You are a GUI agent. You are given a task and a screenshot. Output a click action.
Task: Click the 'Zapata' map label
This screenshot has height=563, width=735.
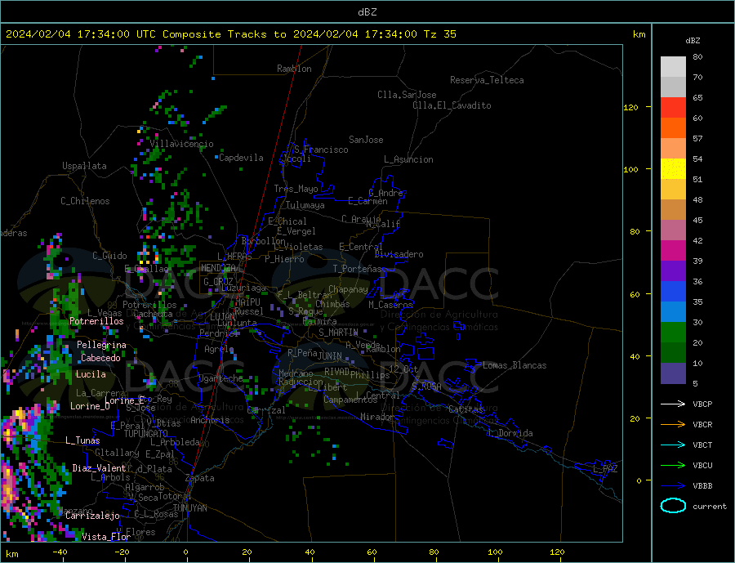(200, 478)
